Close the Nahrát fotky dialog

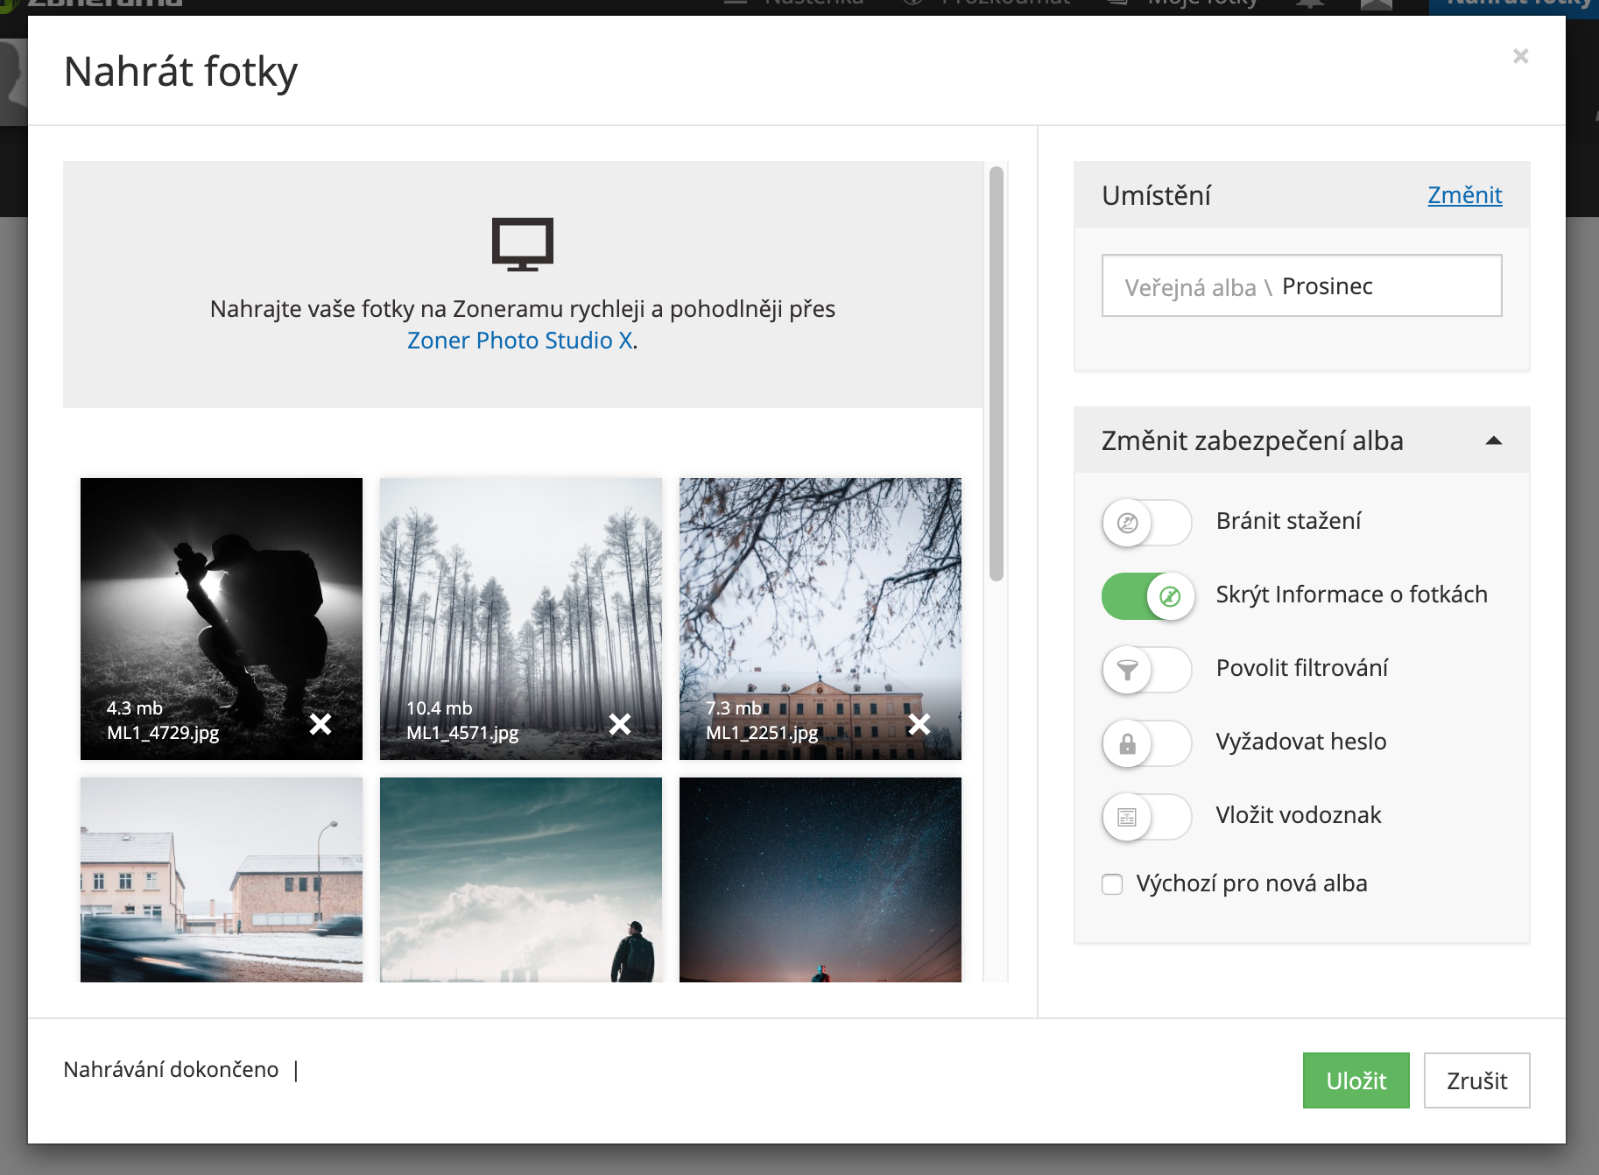click(x=1521, y=56)
